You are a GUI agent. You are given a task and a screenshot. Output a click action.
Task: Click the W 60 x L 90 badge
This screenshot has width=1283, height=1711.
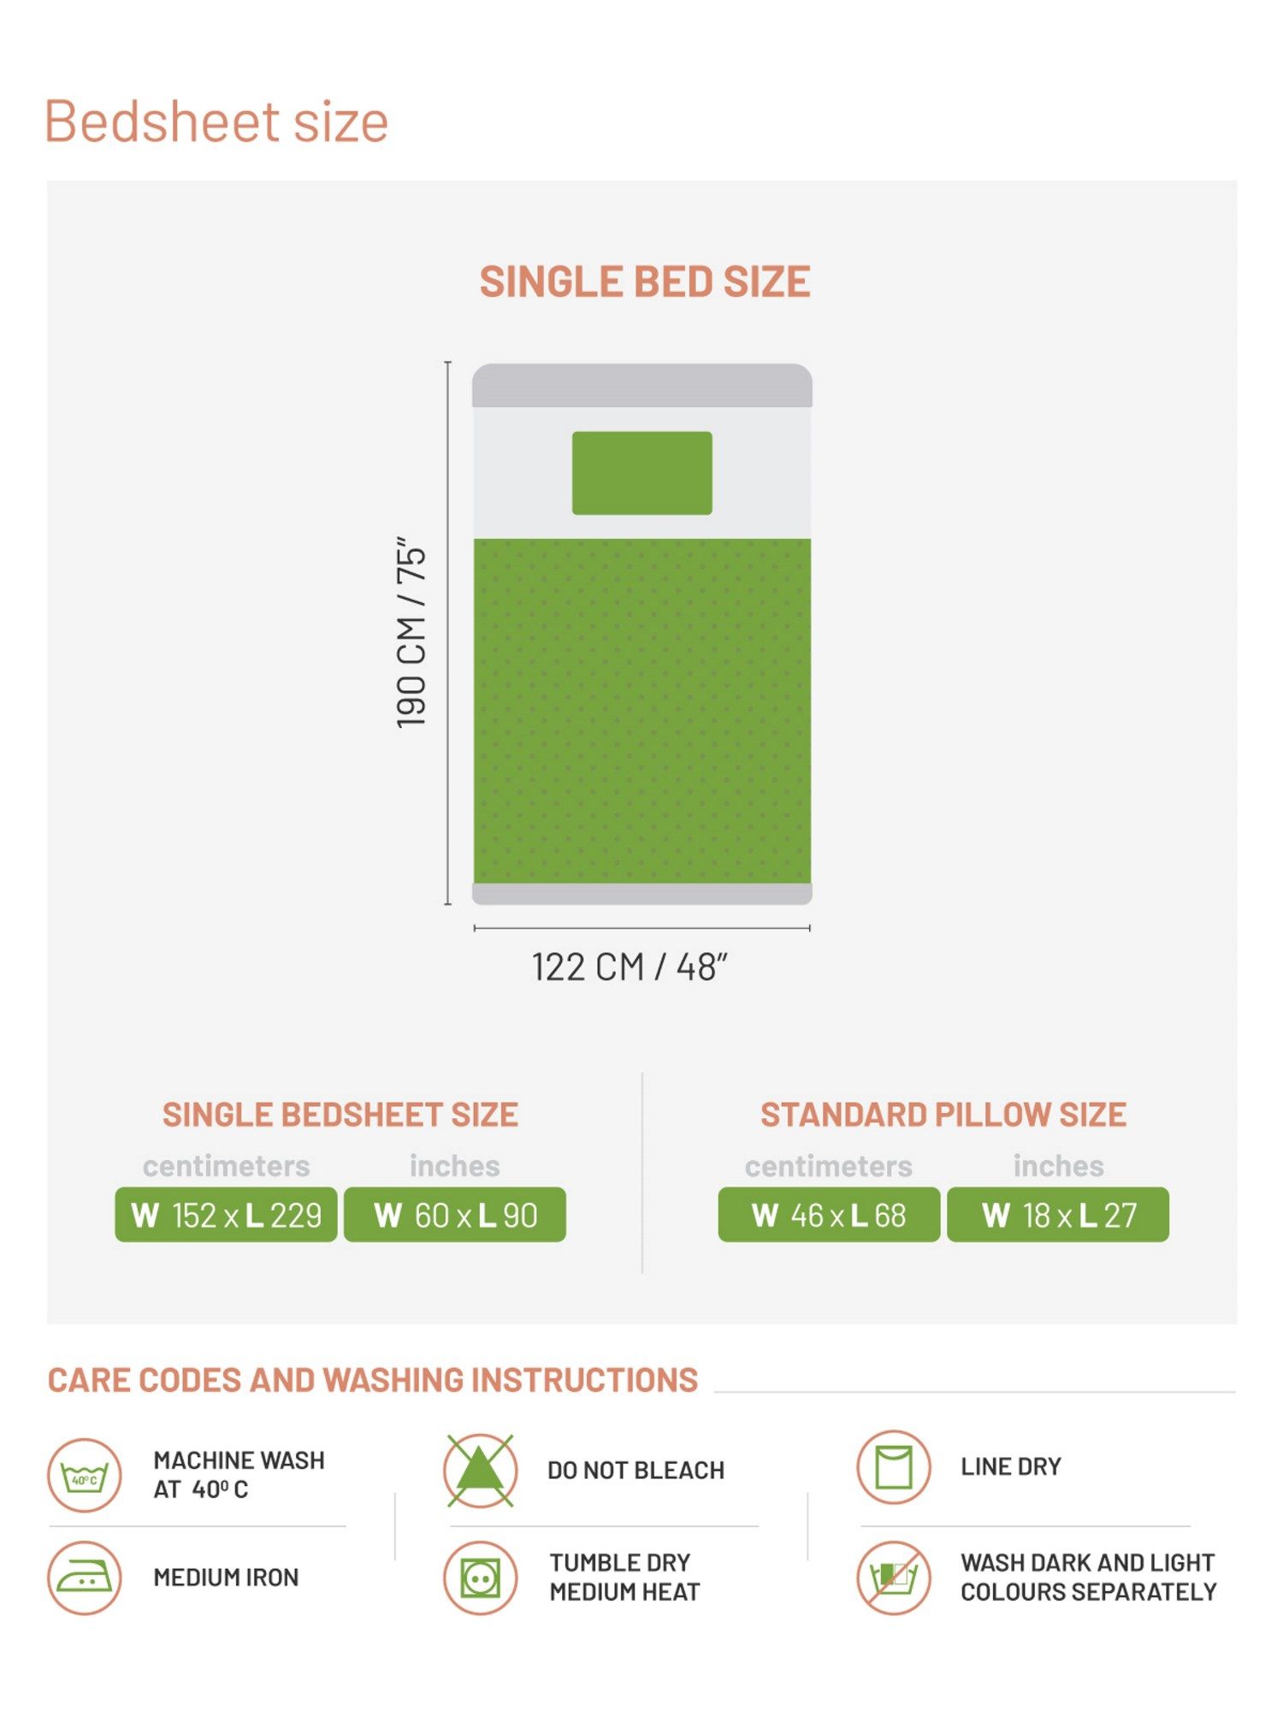click(455, 1214)
